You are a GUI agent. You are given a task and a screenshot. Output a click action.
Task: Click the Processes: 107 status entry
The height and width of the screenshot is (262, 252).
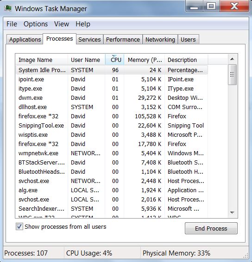(26, 253)
